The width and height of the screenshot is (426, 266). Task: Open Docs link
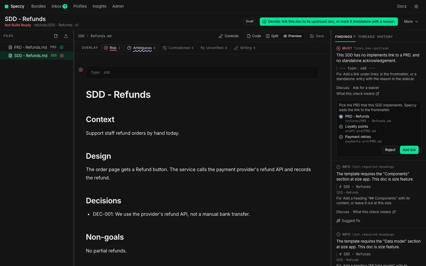coord(402,6)
